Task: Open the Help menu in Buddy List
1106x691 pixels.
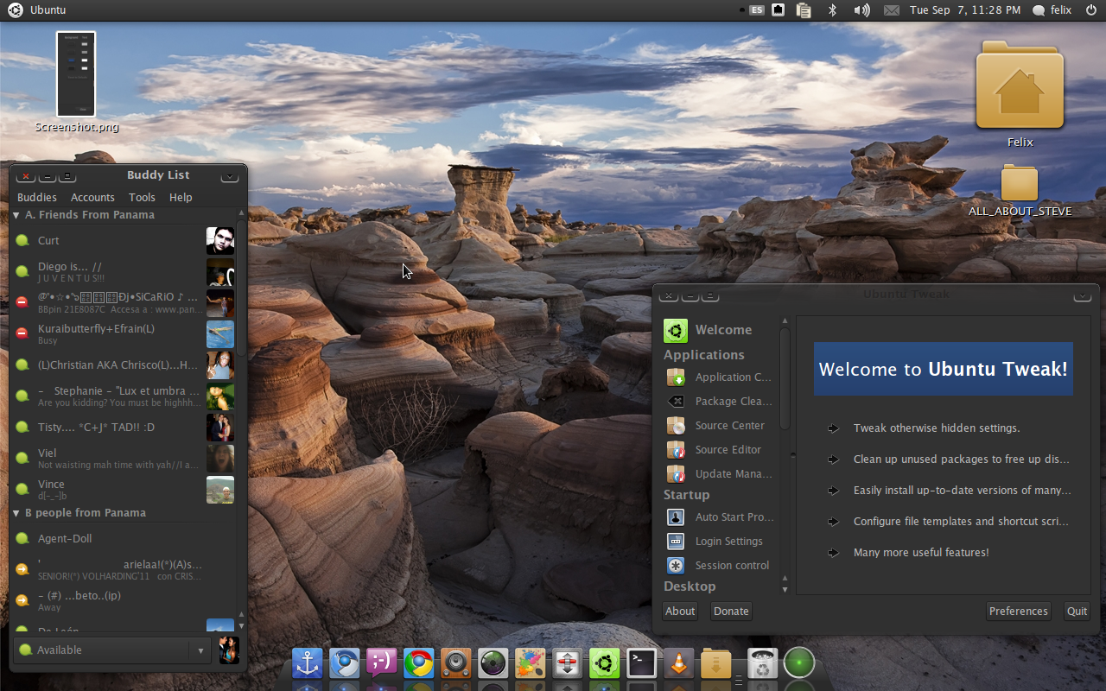Action: point(181,198)
